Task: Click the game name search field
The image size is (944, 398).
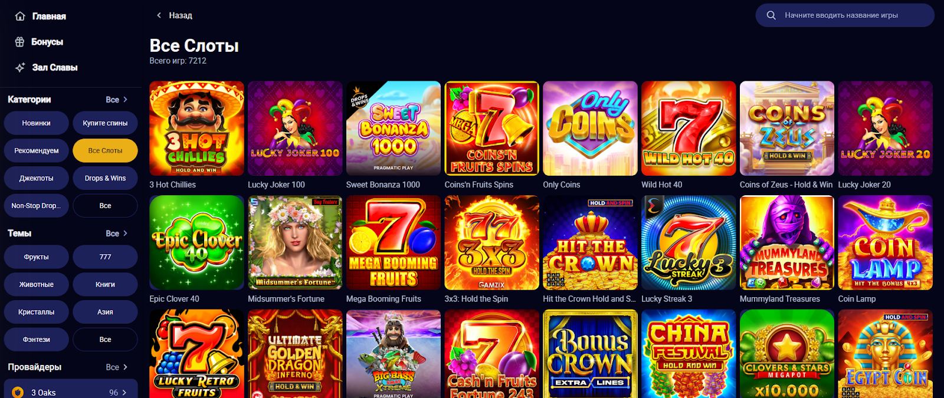Action: (845, 15)
